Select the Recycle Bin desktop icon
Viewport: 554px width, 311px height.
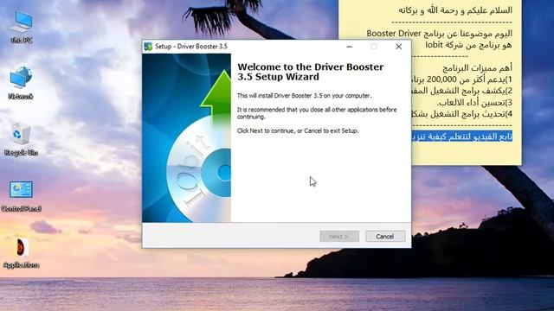[21, 139]
